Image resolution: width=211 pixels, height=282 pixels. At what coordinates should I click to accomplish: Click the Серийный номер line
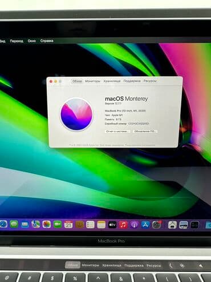[x=127, y=124]
